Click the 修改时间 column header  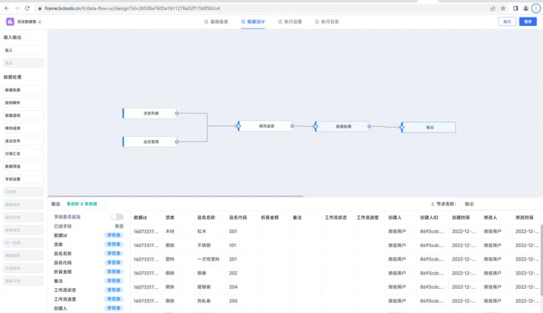[525, 218]
